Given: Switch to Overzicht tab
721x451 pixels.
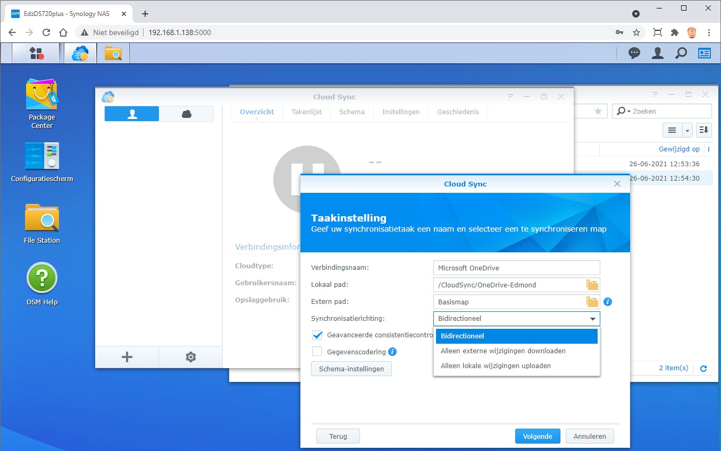Looking at the screenshot, I should click(257, 112).
